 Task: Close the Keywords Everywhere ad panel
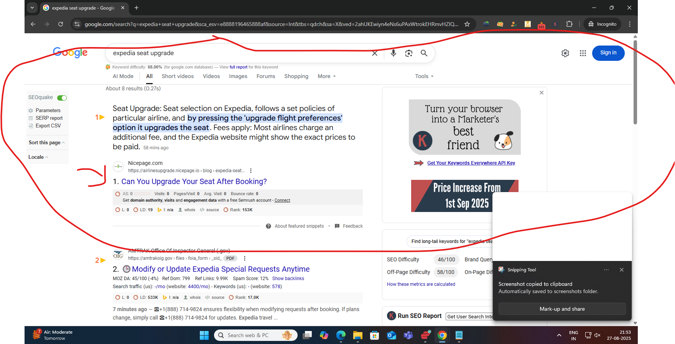click(x=542, y=93)
